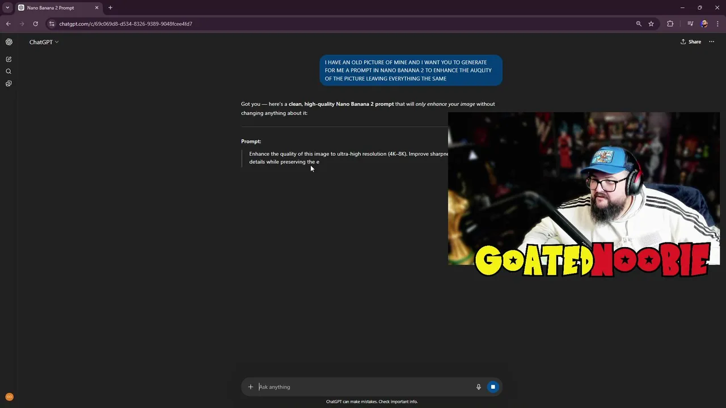Screen dimensions: 726x408
Task: Reload the page with the refresh icon
Action: [x=35, y=24]
